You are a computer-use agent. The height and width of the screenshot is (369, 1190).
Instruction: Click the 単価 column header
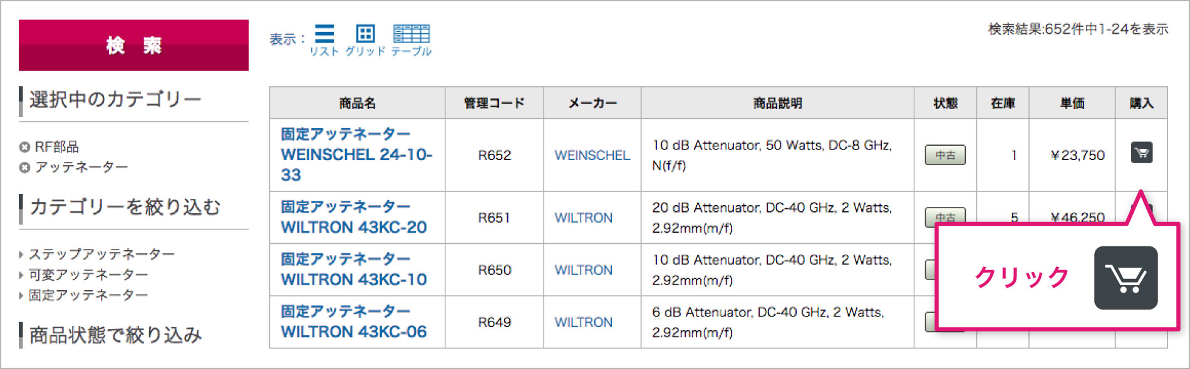tap(1072, 103)
